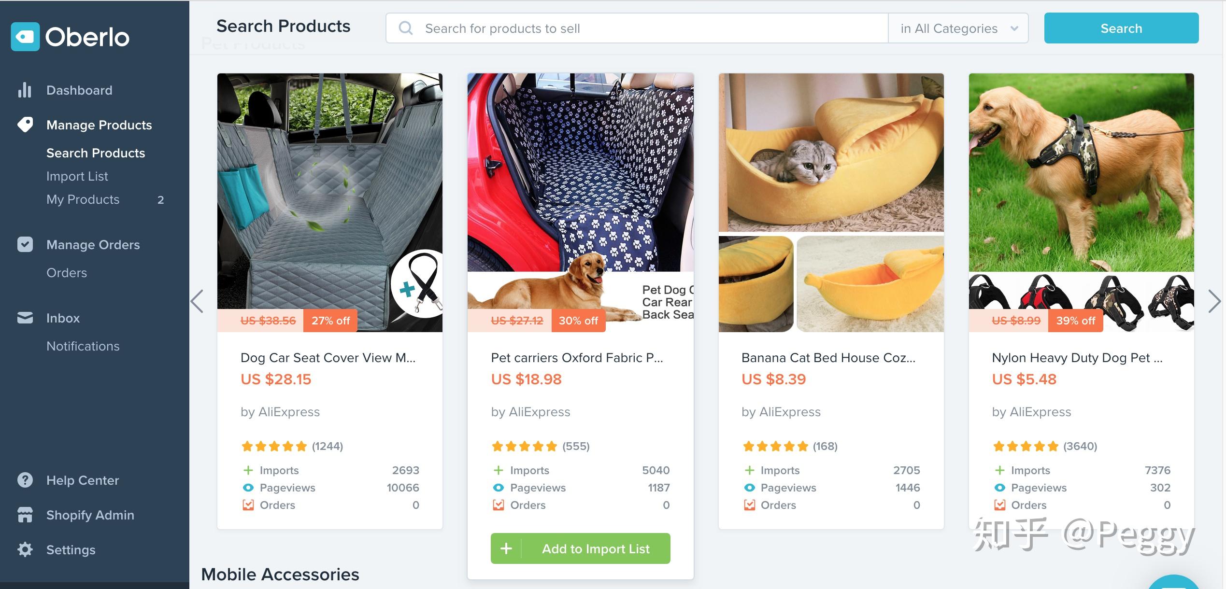Click Add to Import List button
This screenshot has height=589, width=1226.
(x=580, y=548)
